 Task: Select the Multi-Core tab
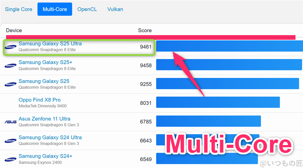pyautogui.click(x=55, y=9)
